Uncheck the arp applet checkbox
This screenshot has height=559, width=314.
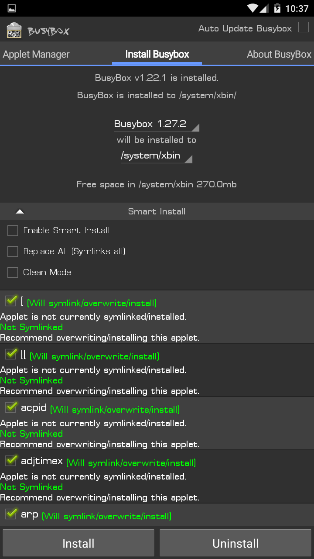[11, 514]
